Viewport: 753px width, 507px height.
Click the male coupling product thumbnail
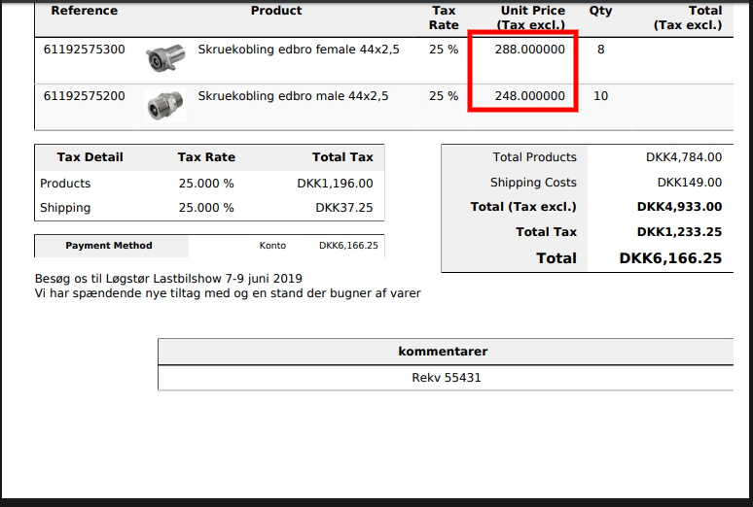[165, 106]
